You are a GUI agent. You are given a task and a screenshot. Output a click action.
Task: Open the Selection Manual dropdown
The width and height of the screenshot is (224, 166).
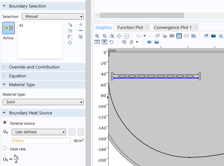(52, 16)
